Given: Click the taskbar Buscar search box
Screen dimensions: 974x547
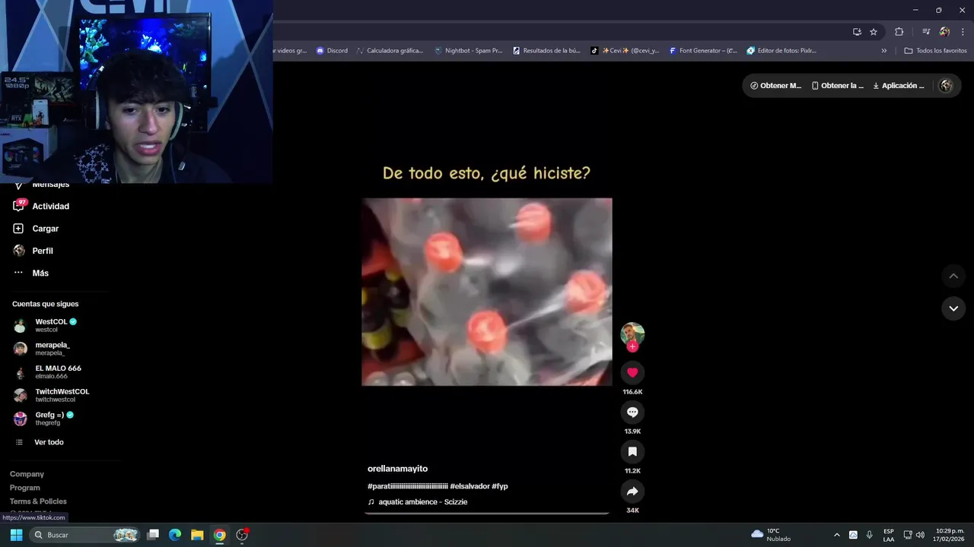Looking at the screenshot, I should tap(85, 535).
